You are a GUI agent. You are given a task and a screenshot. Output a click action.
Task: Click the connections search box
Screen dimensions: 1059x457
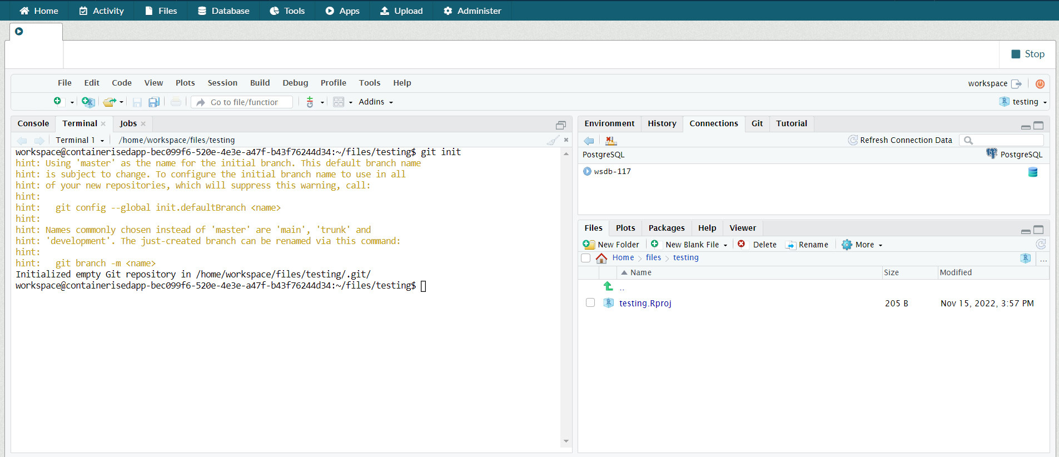[1002, 140]
